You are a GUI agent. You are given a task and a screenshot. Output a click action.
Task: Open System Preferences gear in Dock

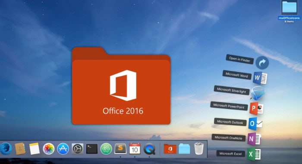77,149
